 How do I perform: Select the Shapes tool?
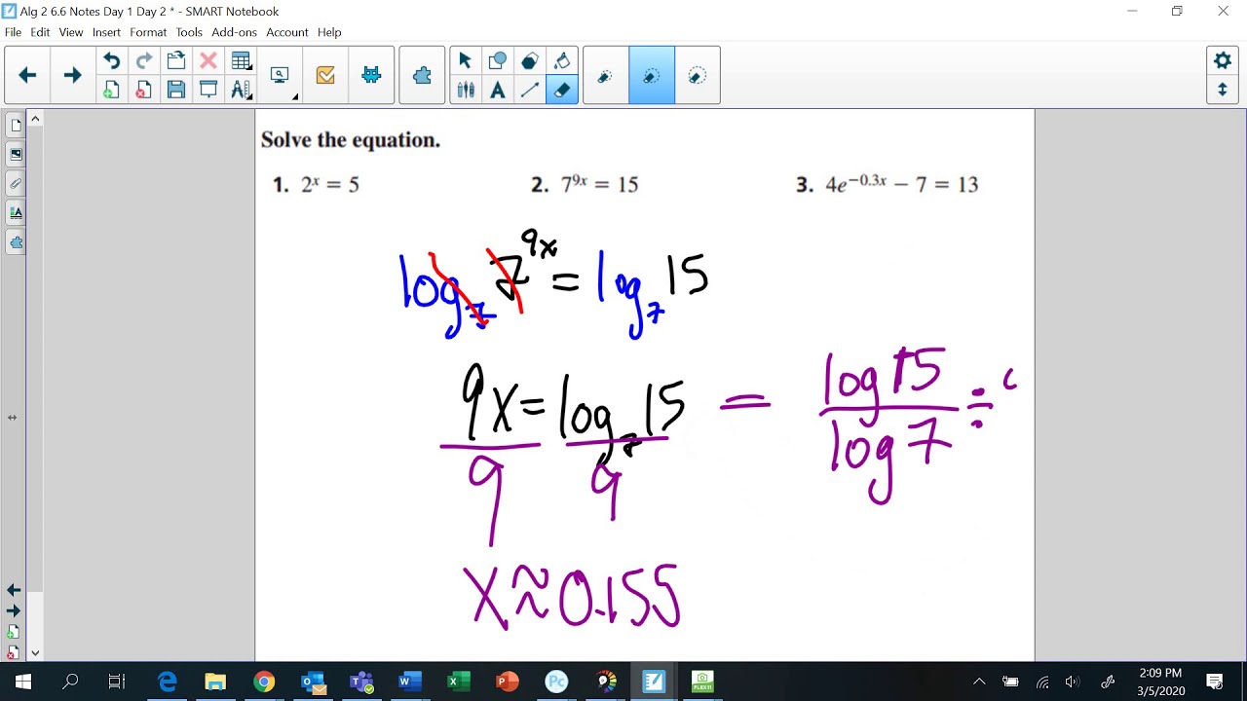click(497, 61)
